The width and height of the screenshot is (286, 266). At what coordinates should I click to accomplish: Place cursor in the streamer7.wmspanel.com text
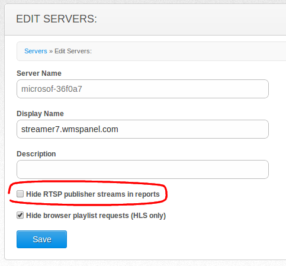click(70, 129)
